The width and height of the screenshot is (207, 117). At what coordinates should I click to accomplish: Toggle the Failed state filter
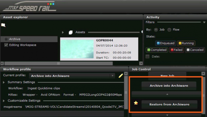[176, 50]
